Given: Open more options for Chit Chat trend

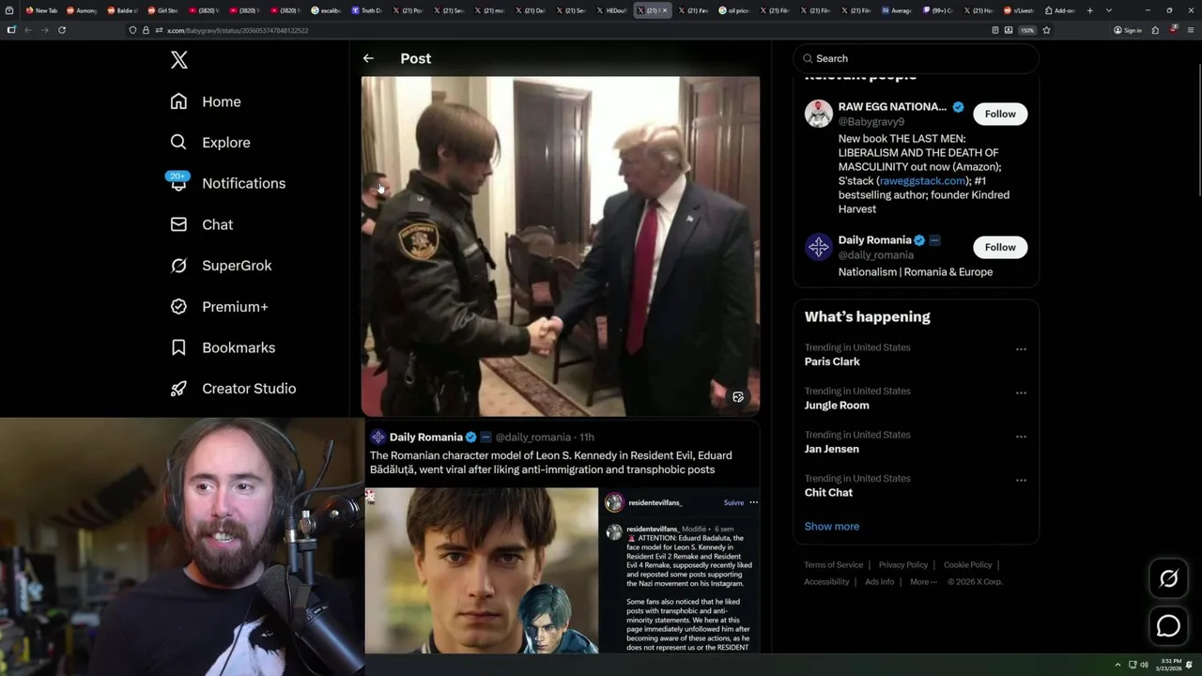Looking at the screenshot, I should click(x=1021, y=480).
